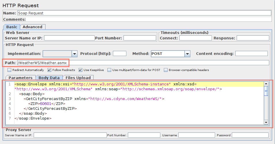The image size is (275, 144).
Task: Click the Web Server Name or IP field
Action: point(69,38)
